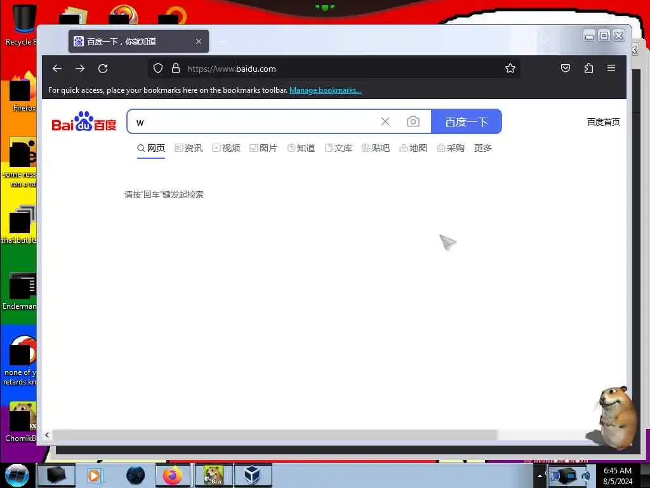This screenshot has width=650, height=488.
Task: Open VirtualBox cube taskbar icon
Action: (253, 475)
